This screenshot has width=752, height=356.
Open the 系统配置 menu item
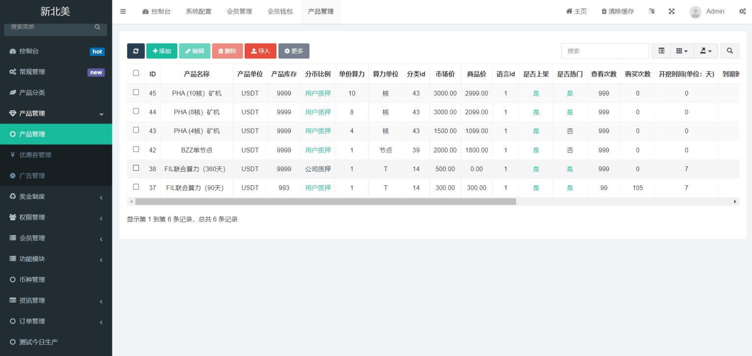[x=198, y=11]
